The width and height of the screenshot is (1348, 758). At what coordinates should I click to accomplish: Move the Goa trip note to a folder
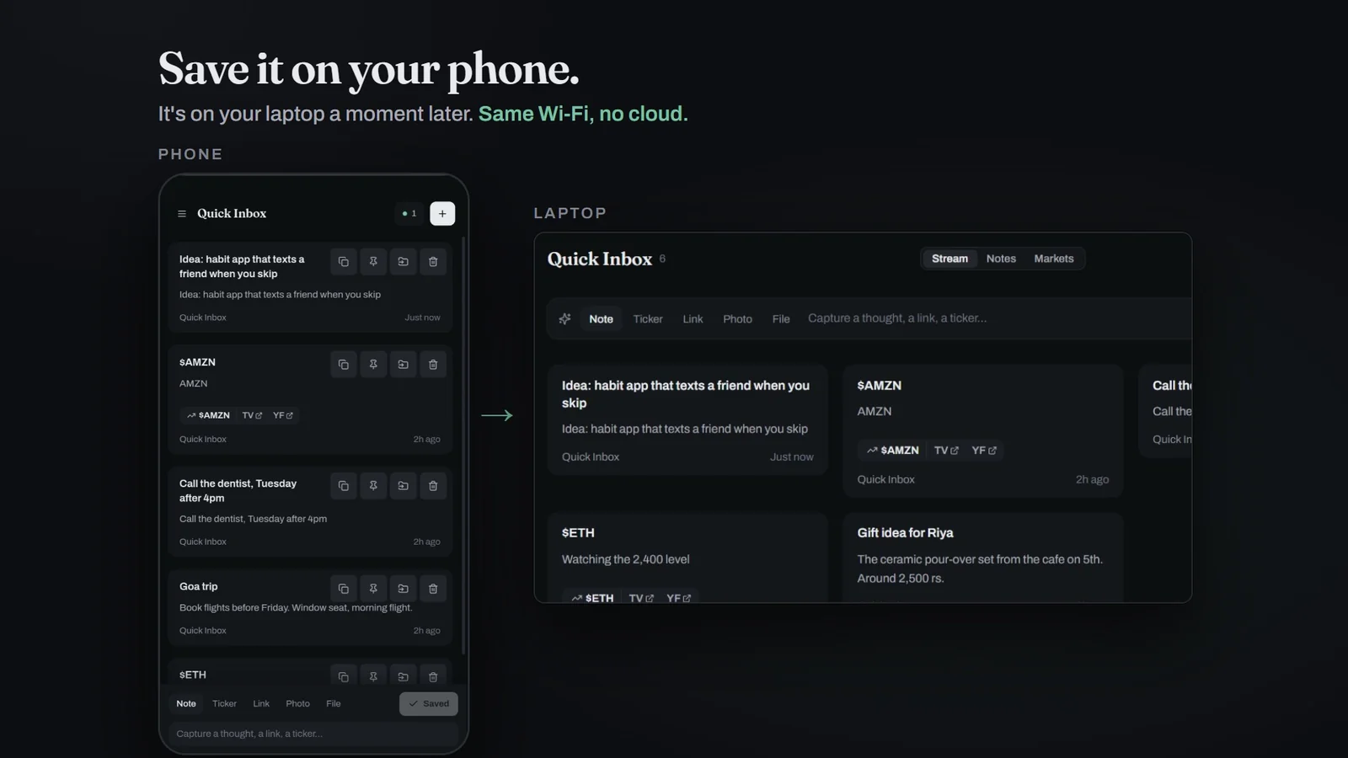coord(404,589)
